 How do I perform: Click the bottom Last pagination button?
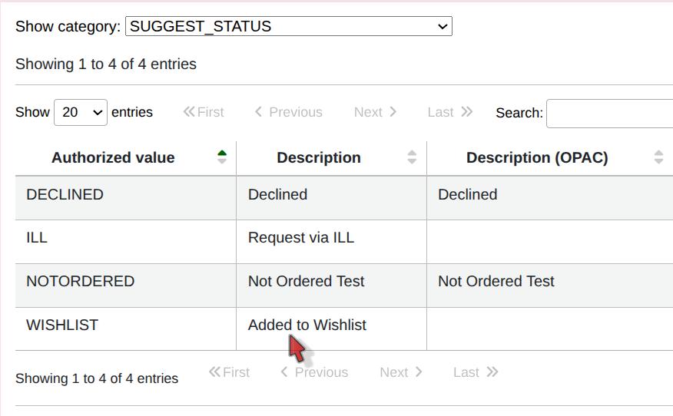[x=475, y=372]
